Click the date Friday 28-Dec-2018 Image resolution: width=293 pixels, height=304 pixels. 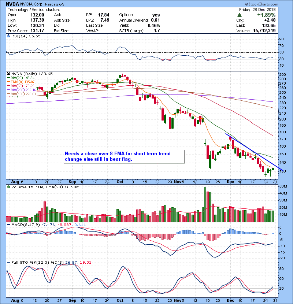click(x=257, y=10)
